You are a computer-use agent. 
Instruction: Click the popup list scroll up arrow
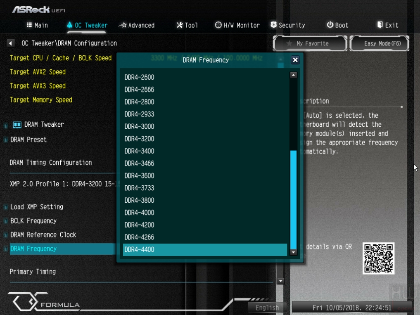pyautogui.click(x=293, y=75)
